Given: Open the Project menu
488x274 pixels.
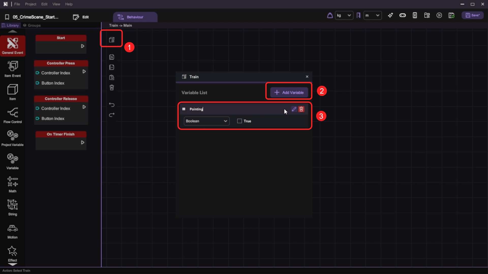Looking at the screenshot, I should point(30,4).
